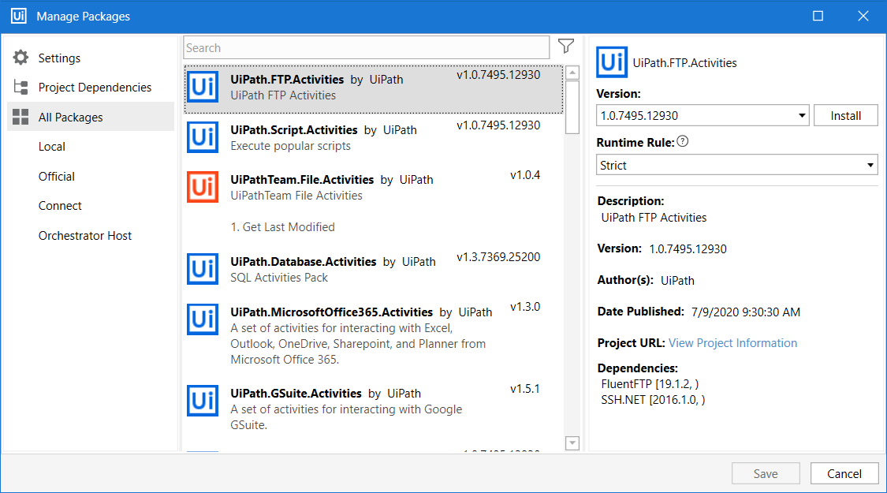Image resolution: width=887 pixels, height=493 pixels.
Task: Select the All Packages feed
Action: [x=91, y=117]
